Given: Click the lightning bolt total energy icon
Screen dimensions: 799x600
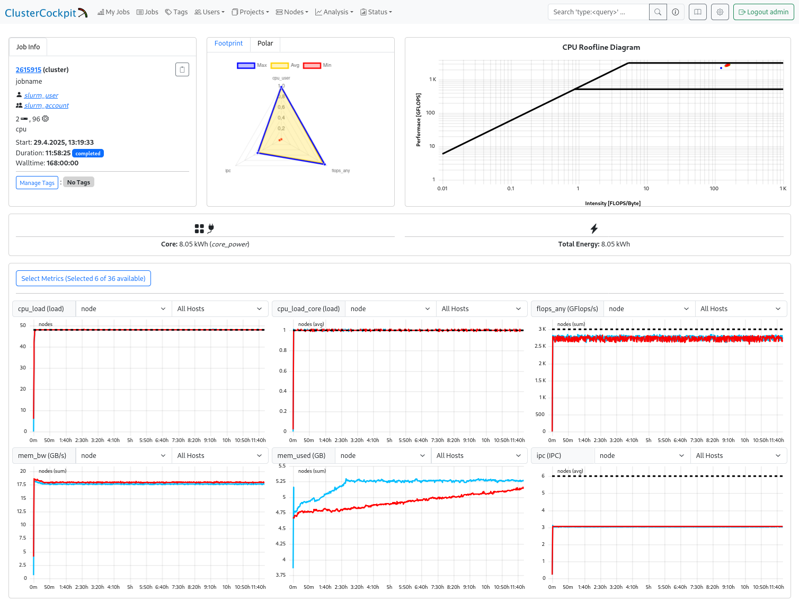Looking at the screenshot, I should 594,228.
